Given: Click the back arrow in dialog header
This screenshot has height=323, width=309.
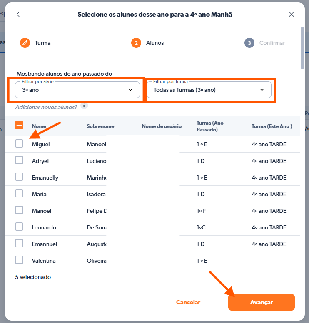Looking at the screenshot, I should (18, 14).
